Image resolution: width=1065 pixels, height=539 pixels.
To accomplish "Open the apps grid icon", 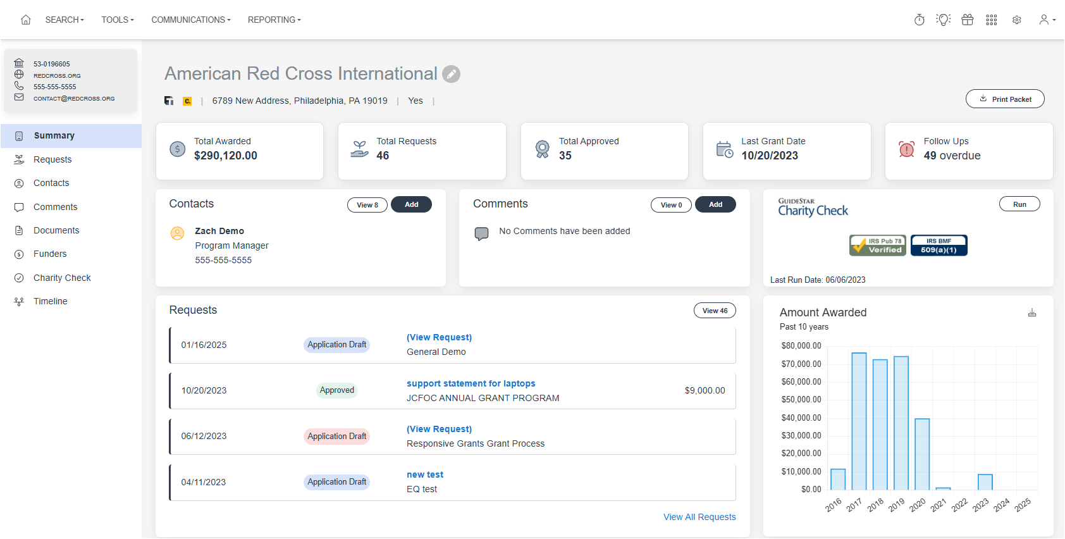I will 992,20.
